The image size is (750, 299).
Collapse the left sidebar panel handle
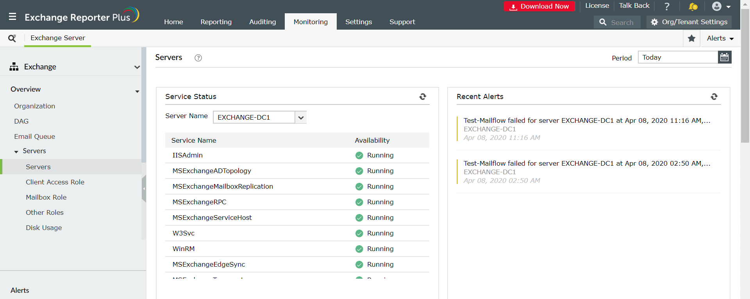(144, 189)
